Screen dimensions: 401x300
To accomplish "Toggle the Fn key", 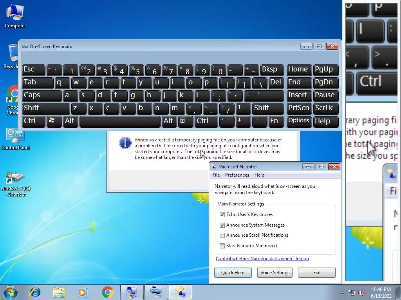I will tap(276, 121).
